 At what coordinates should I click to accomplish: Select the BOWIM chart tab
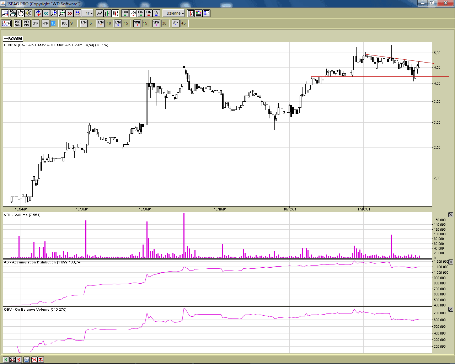coord(13,39)
